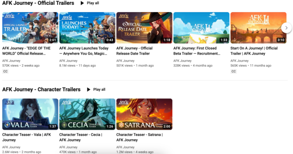Click the 8.1M views • 11 days ago text
The image size is (293, 154).
point(78,66)
